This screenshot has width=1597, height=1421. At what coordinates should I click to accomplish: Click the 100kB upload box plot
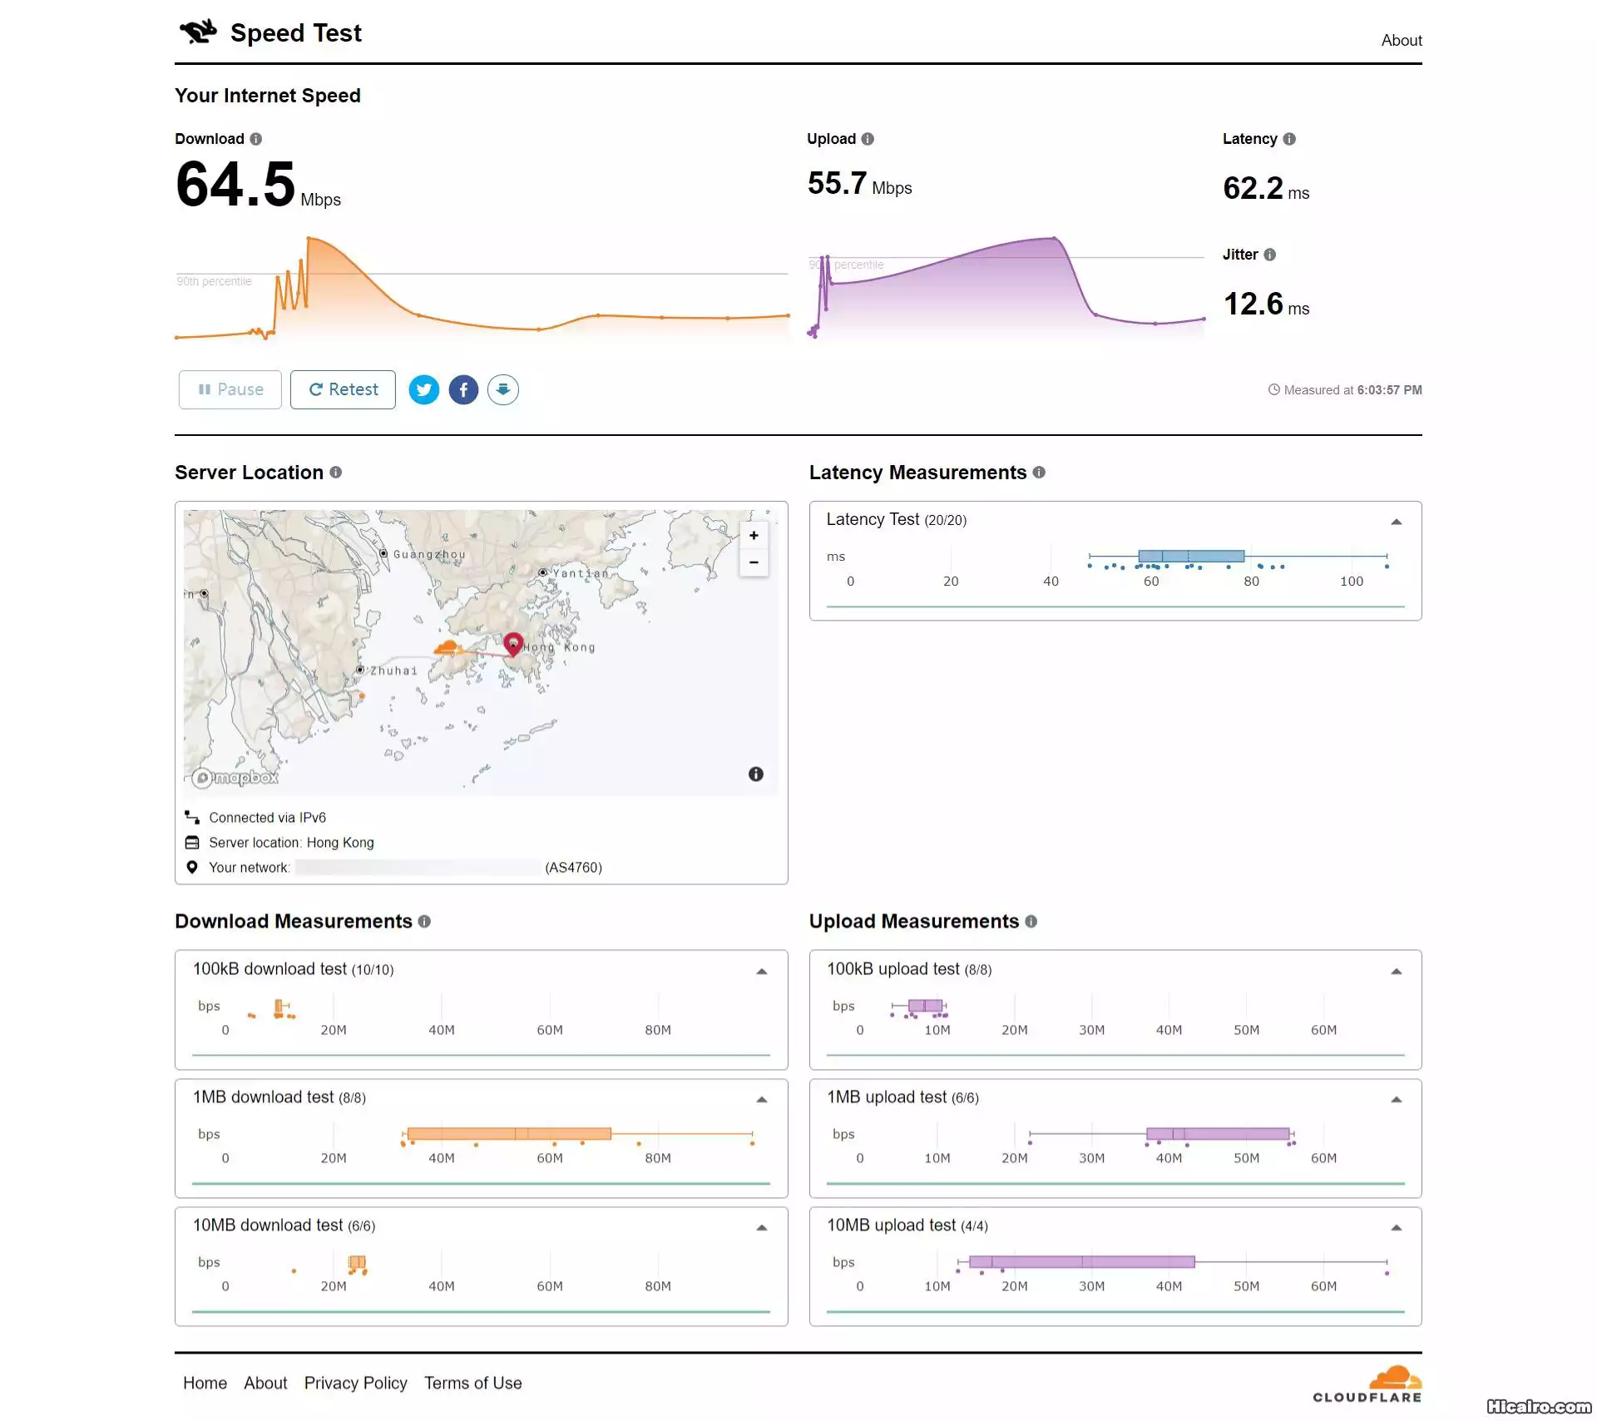[919, 1007]
